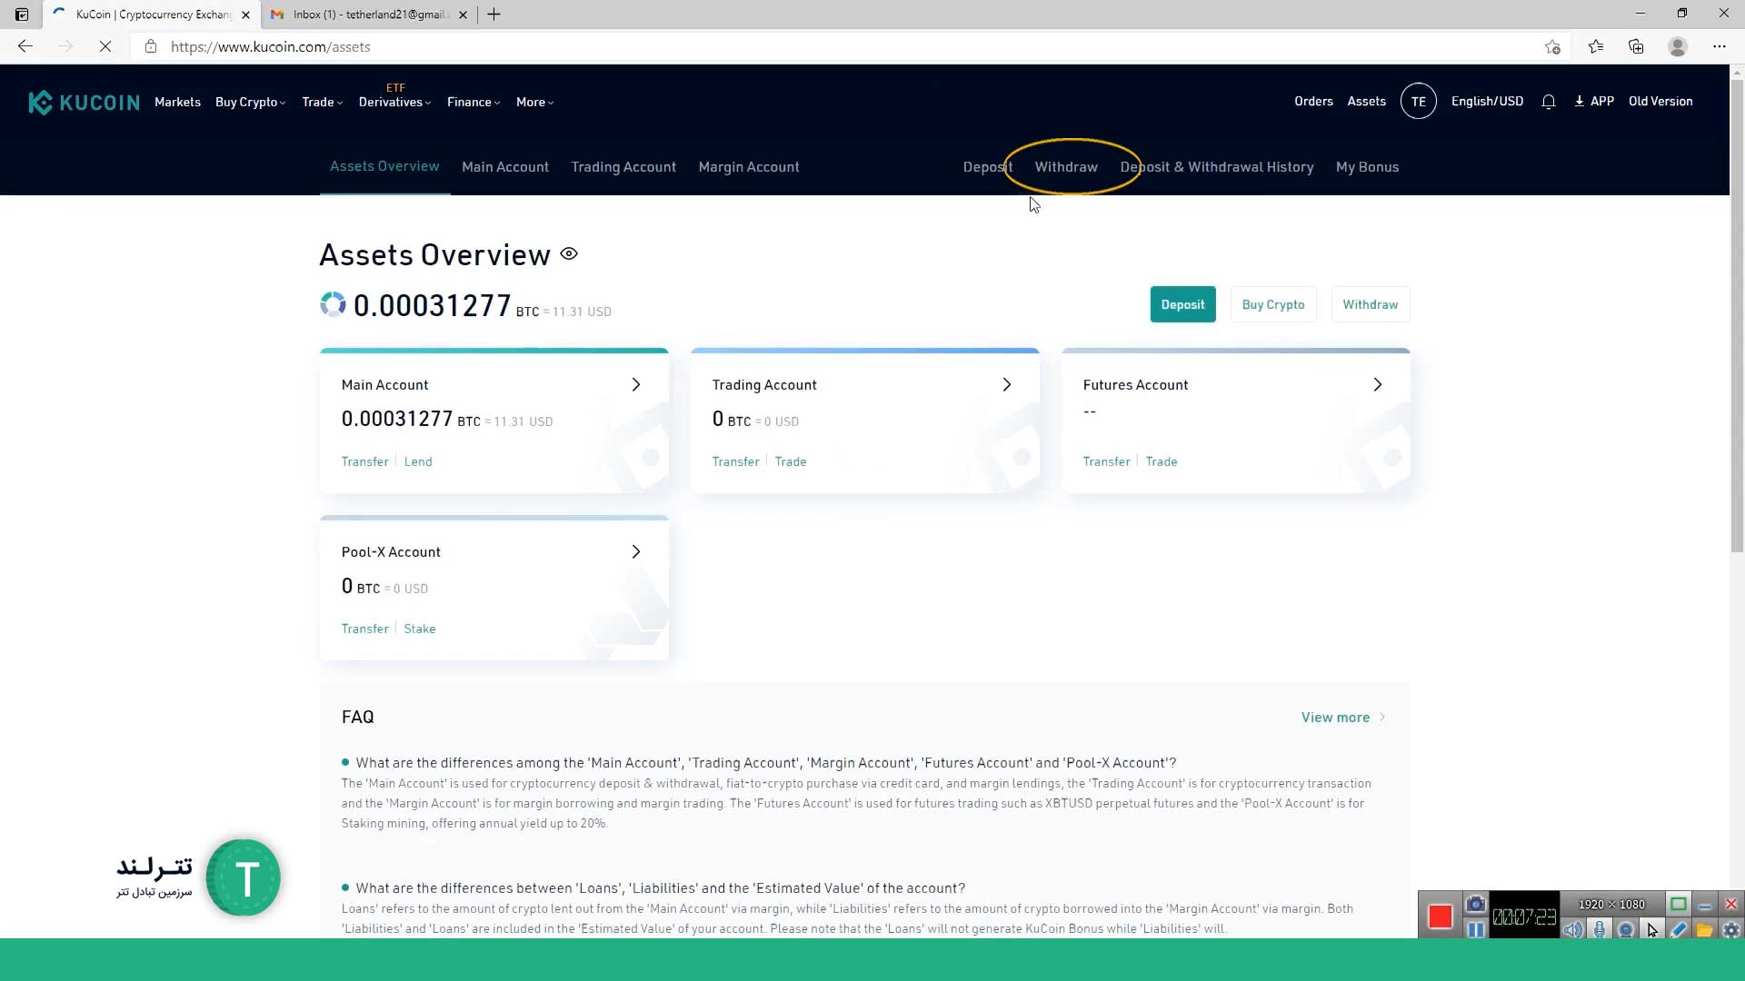
Task: Switch to Trading Account tab
Action: [623, 167]
